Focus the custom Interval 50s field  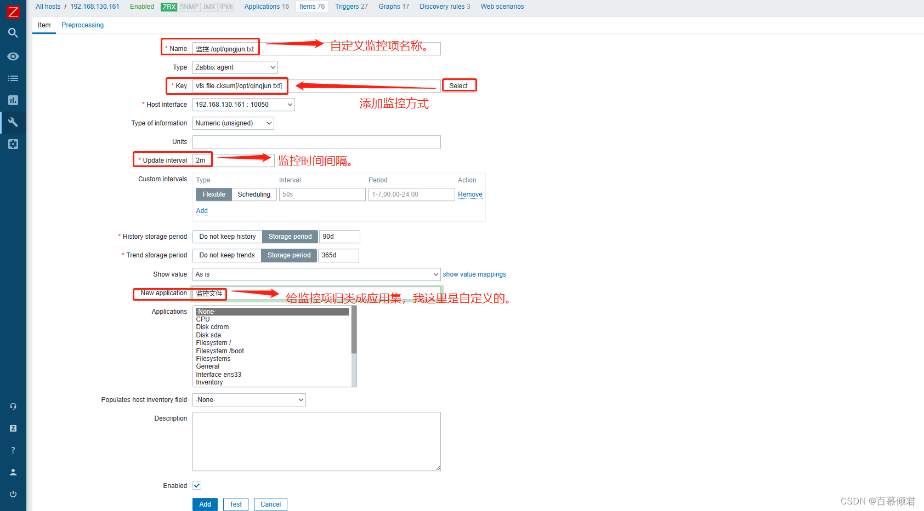coord(322,194)
